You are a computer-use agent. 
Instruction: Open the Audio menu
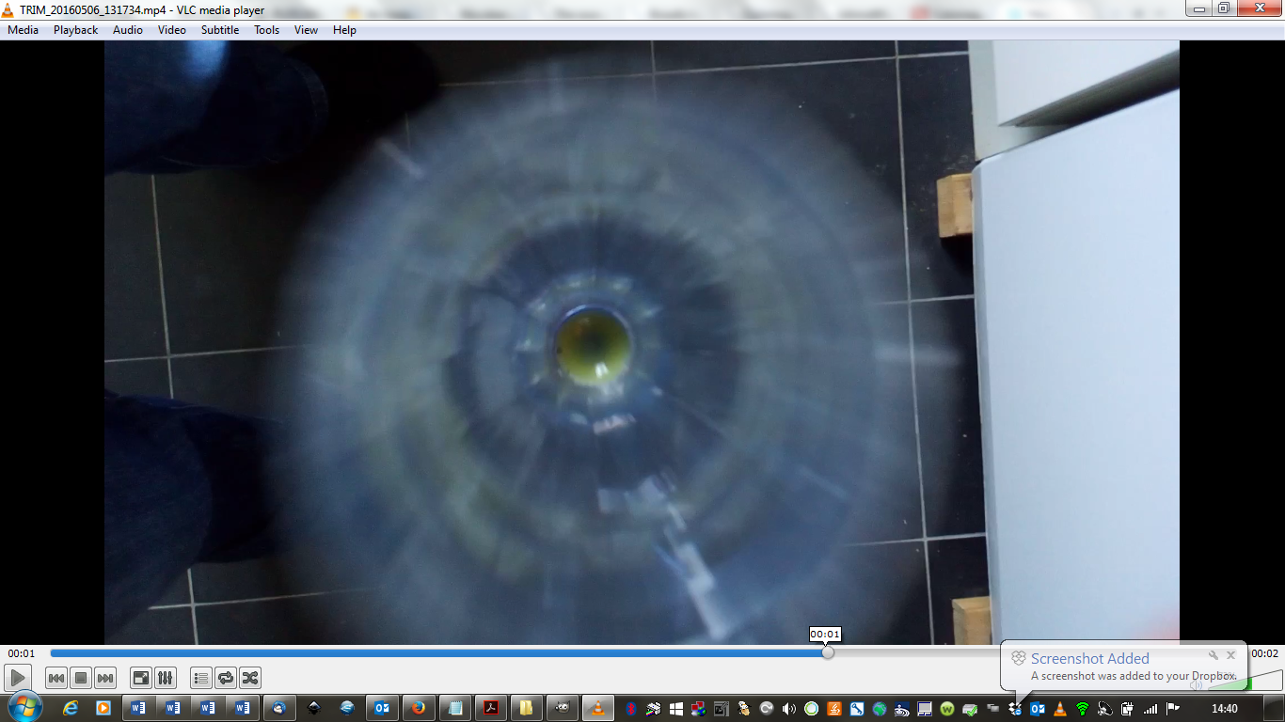(x=128, y=30)
